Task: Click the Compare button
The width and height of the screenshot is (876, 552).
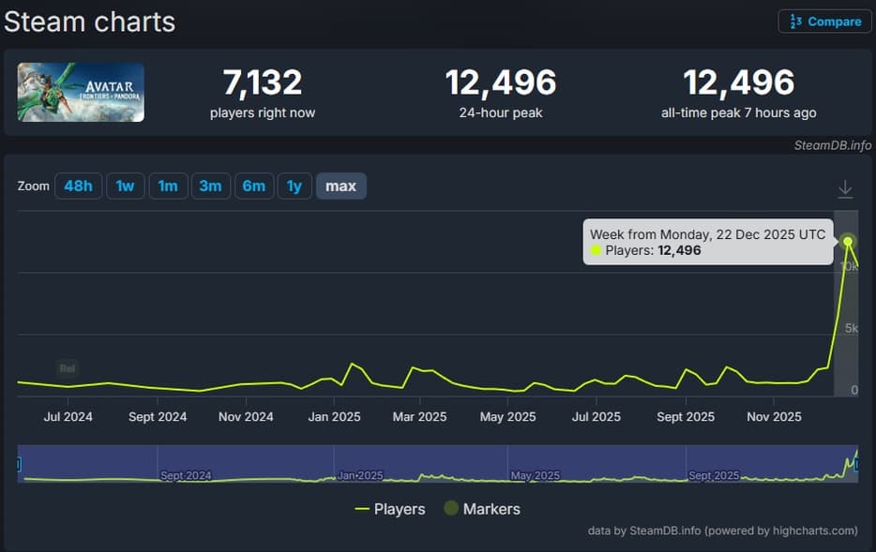Action: point(824,22)
